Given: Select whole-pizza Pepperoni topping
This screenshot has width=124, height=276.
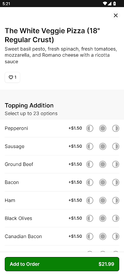Looking at the screenshot, I should [x=103, y=128].
